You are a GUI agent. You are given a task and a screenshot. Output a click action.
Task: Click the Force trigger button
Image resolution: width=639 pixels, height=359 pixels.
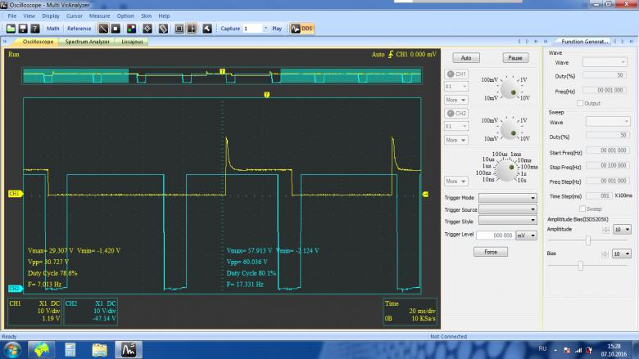491,252
